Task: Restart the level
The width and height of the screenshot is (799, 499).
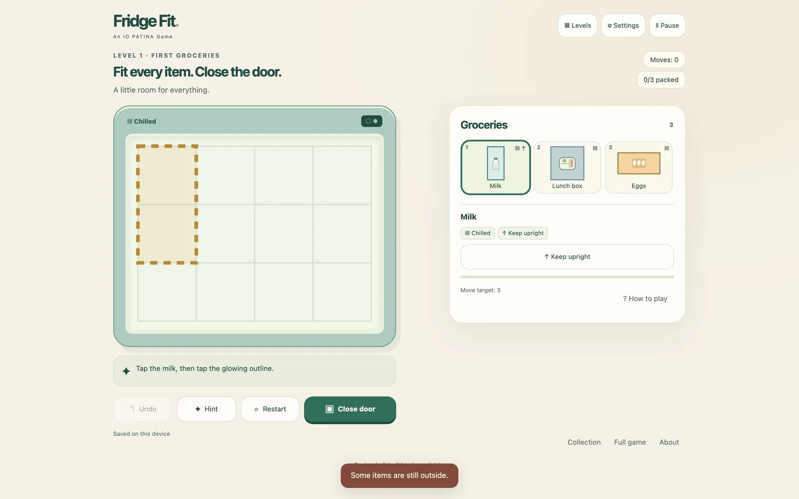Action: pyautogui.click(x=270, y=409)
